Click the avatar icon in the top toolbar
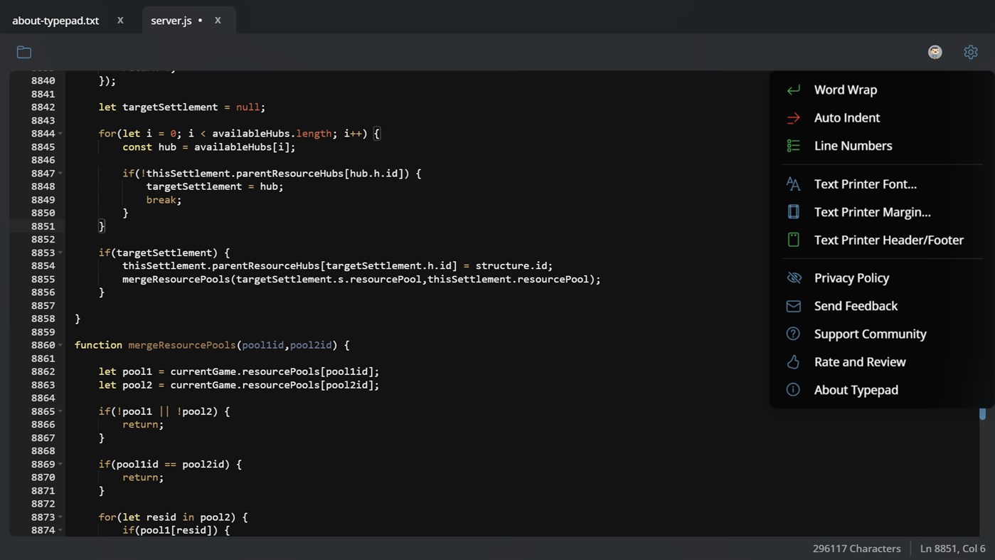 [934, 51]
